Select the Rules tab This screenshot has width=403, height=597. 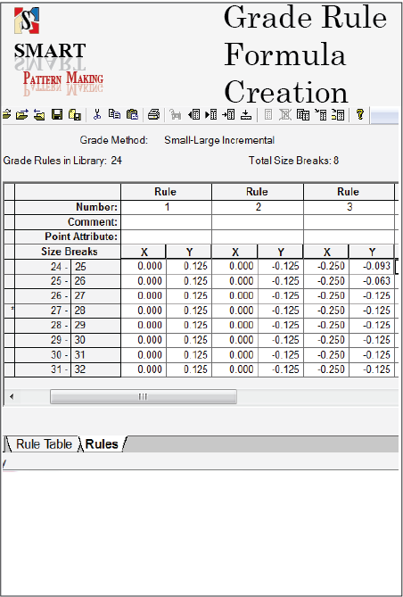(102, 444)
